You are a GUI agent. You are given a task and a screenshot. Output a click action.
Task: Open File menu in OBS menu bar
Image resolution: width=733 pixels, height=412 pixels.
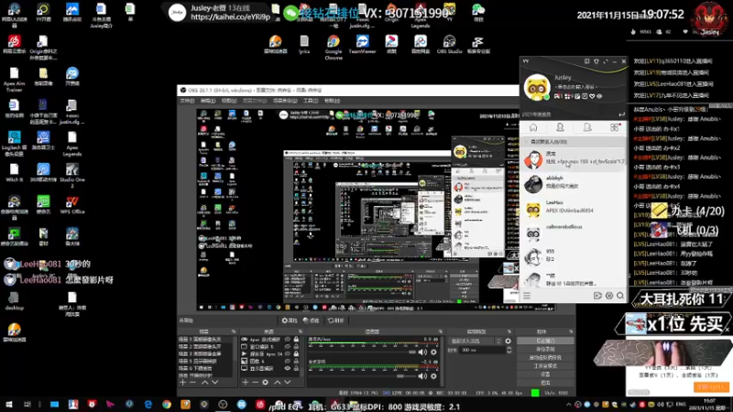[x=187, y=101]
